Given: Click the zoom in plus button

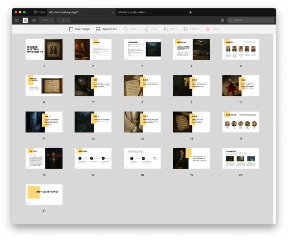Looking at the screenshot, I should (67, 20).
